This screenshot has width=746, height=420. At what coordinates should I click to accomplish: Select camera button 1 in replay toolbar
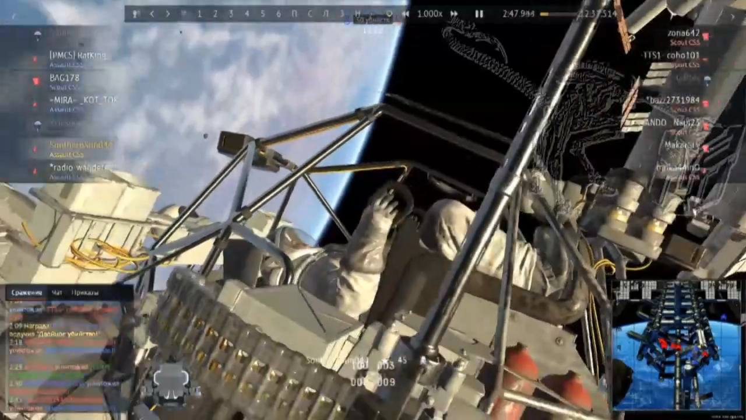[x=199, y=14]
